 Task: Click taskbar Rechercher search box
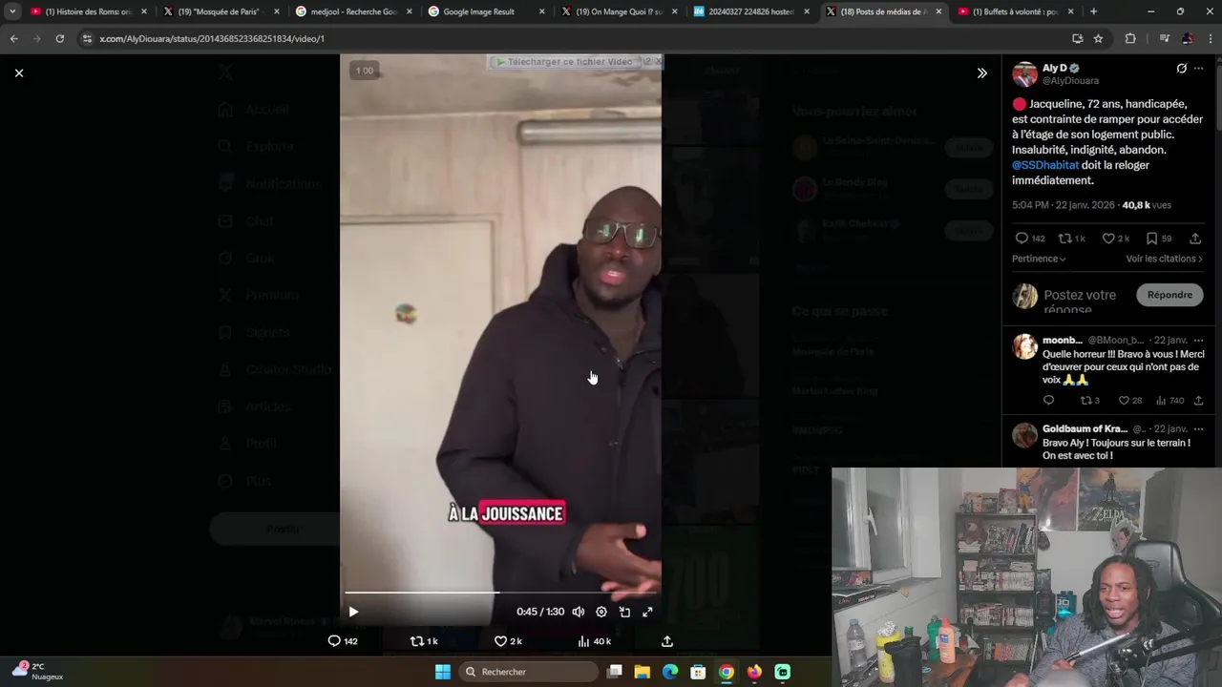click(x=528, y=672)
